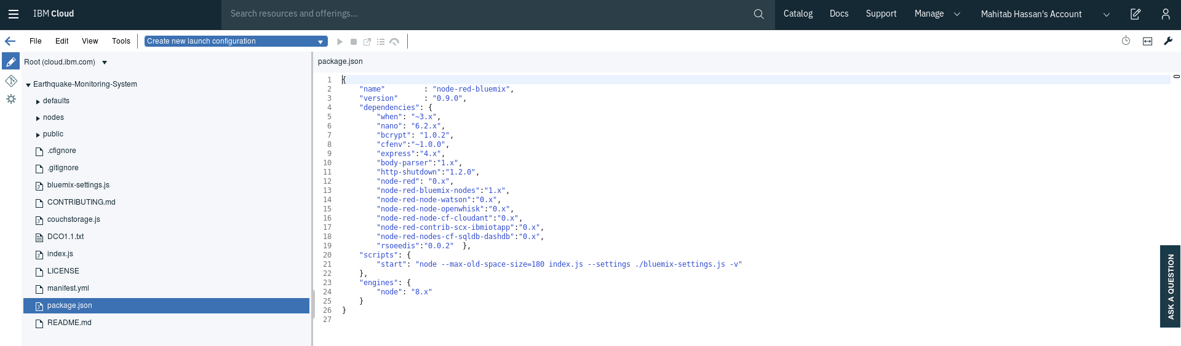1181x346 pixels.
Task: Click the "rsoeedis" dependency line
Action: pyautogui.click(x=423, y=246)
